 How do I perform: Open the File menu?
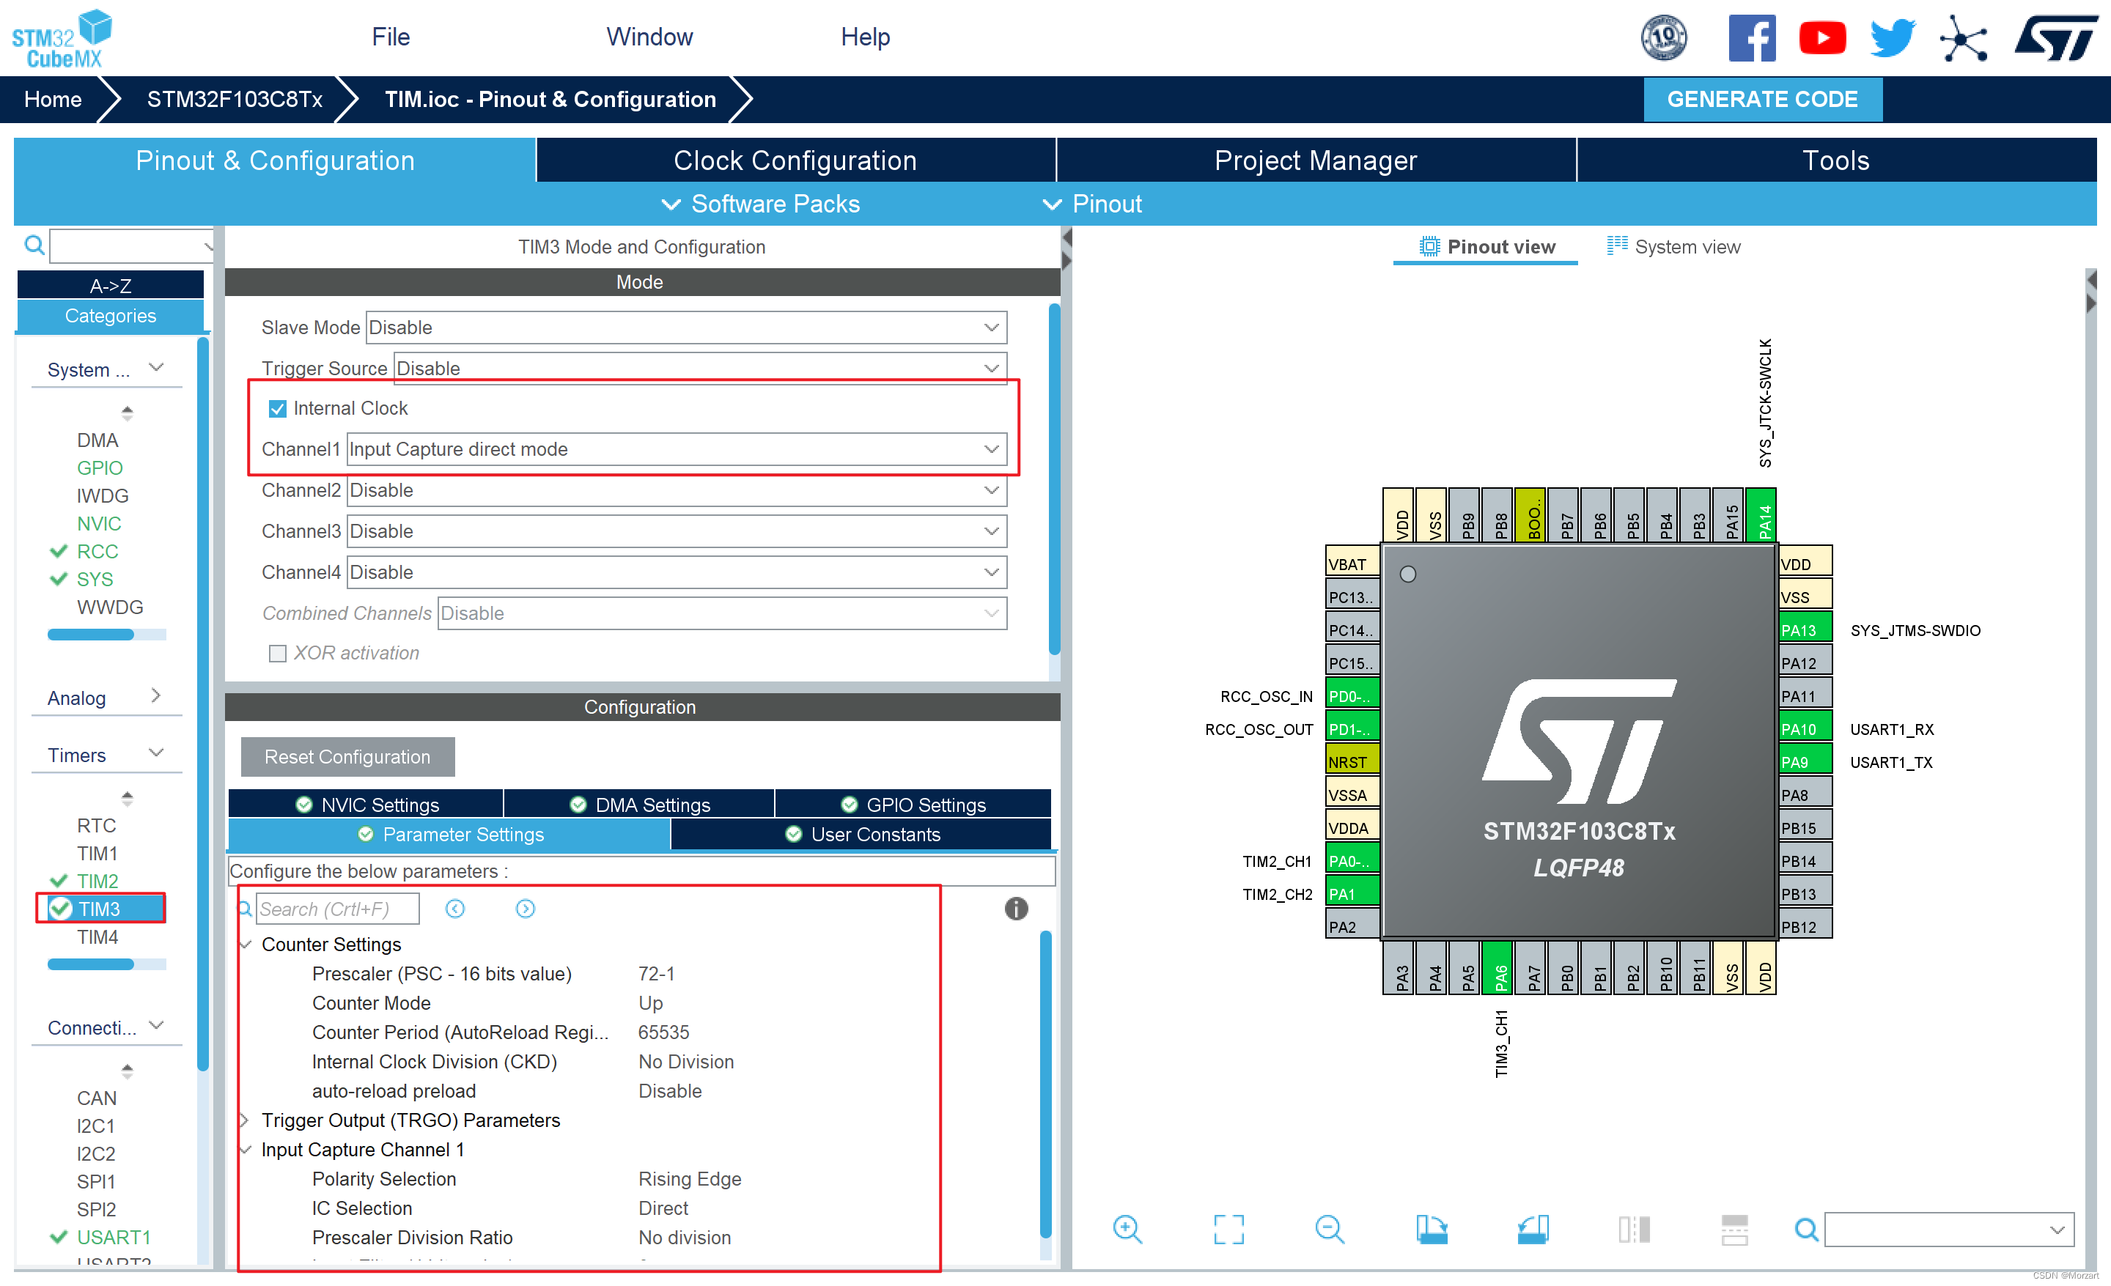coord(391,37)
